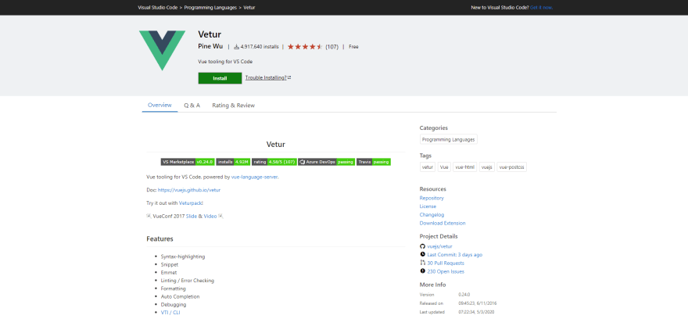Click Last Commit: 3 days ago

click(x=455, y=255)
